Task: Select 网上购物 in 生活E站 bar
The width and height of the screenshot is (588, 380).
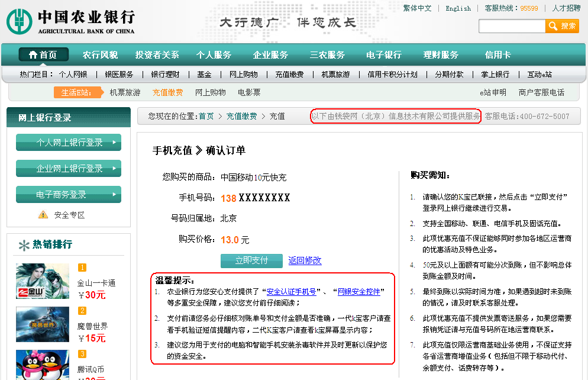Action: click(211, 92)
